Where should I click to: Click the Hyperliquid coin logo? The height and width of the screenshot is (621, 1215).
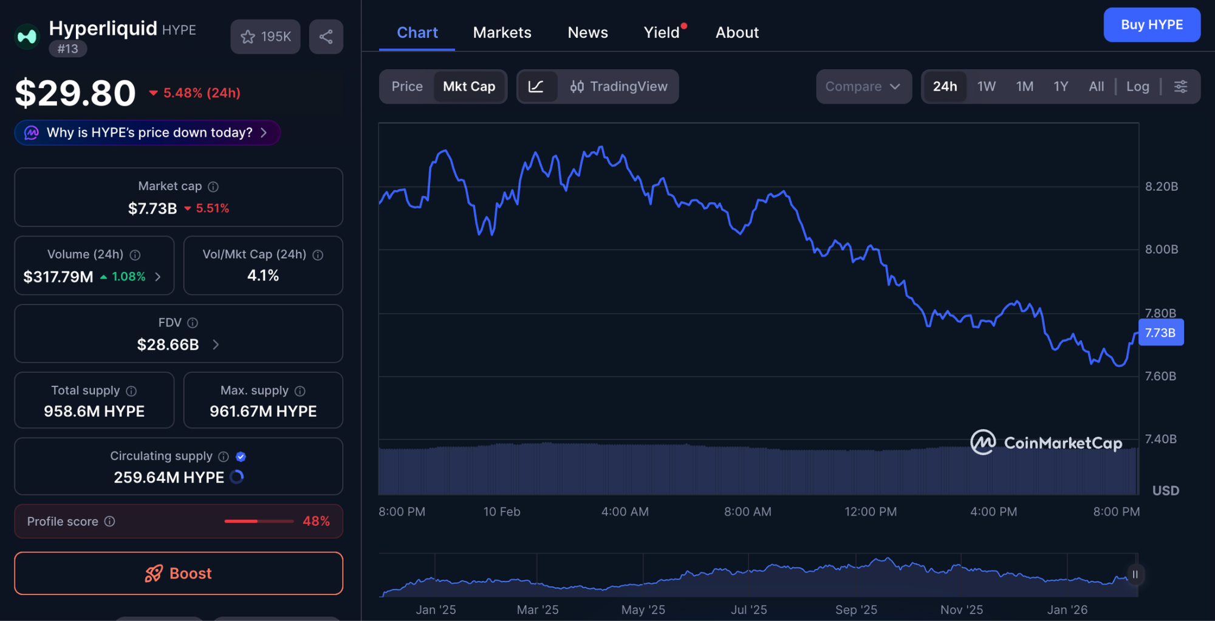[27, 35]
